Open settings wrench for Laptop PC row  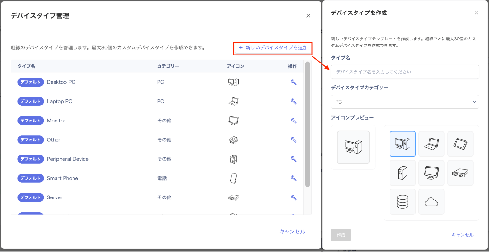tap(293, 101)
